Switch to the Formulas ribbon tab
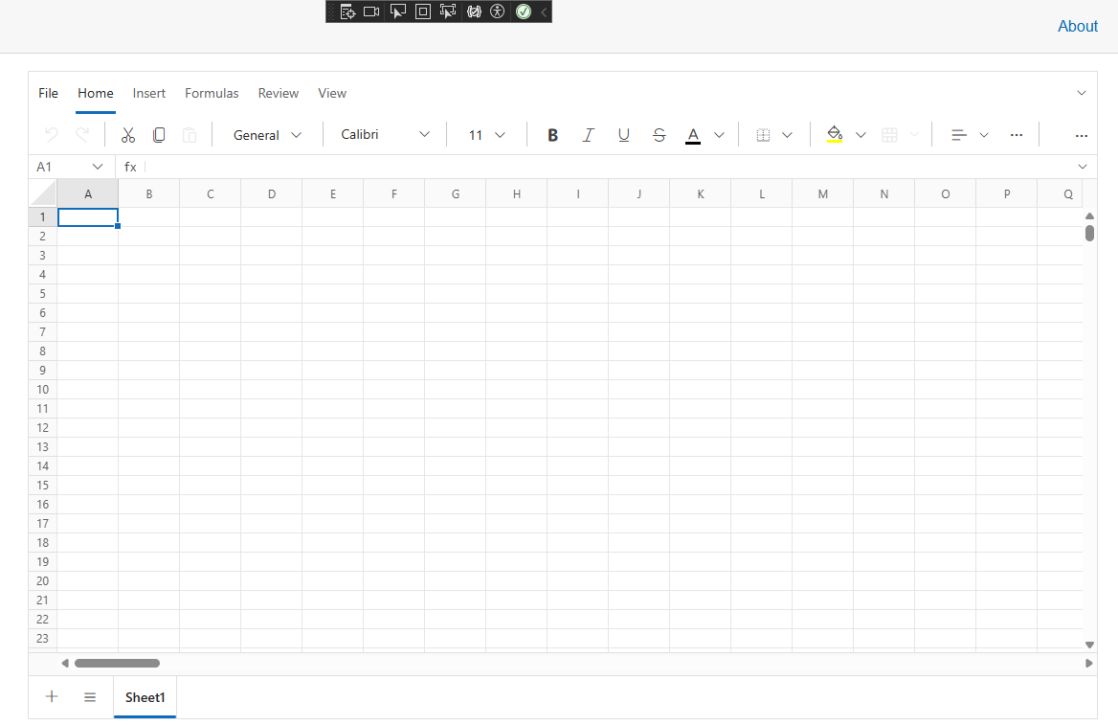Image resolution: width=1118 pixels, height=725 pixels. point(212,94)
